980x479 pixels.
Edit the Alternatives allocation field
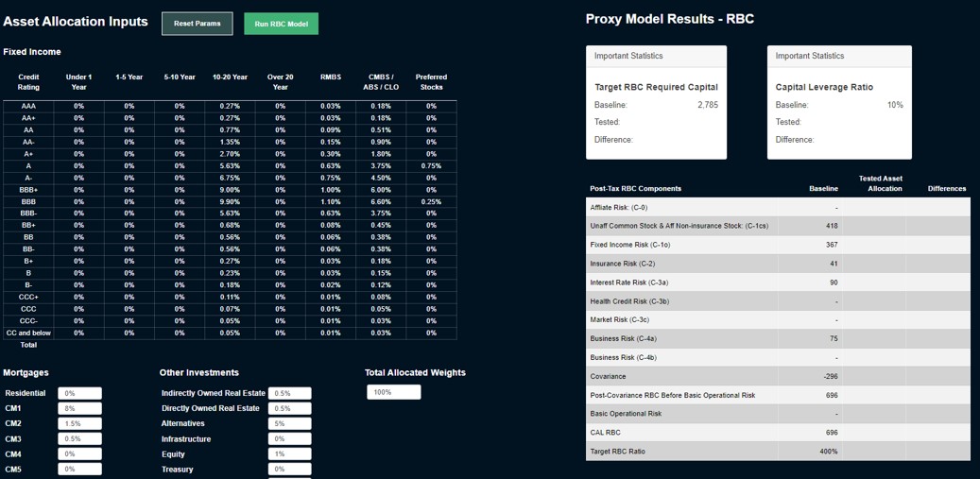coord(289,423)
